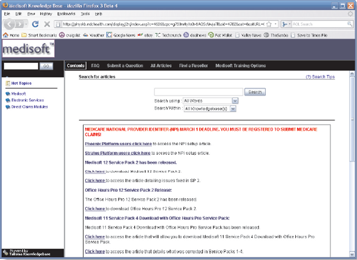Image resolution: width=357 pixels, height=260 pixels.
Task: Open the Weather bookmark
Action: click(94, 35)
